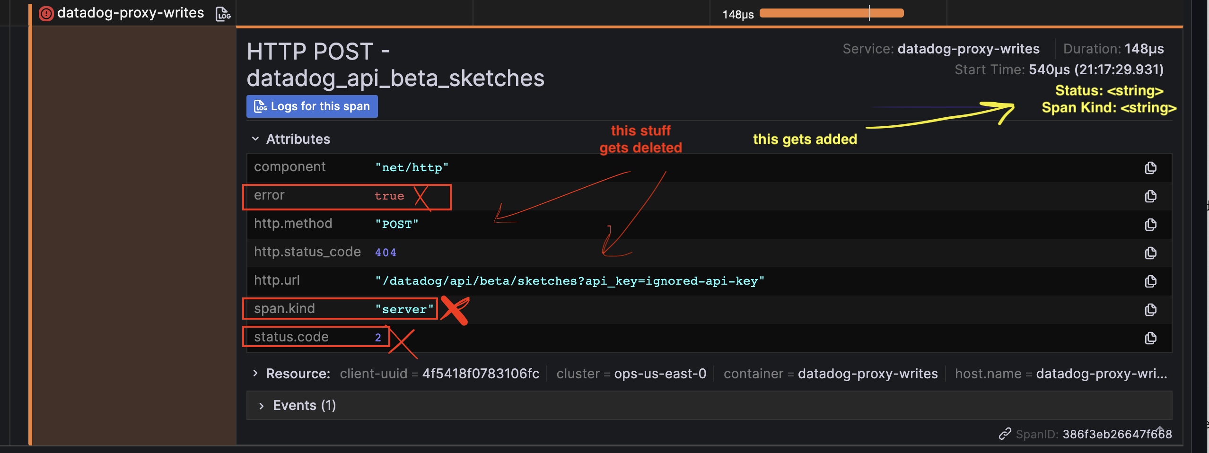
Task: Copy the error attribute value
Action: point(1150,197)
